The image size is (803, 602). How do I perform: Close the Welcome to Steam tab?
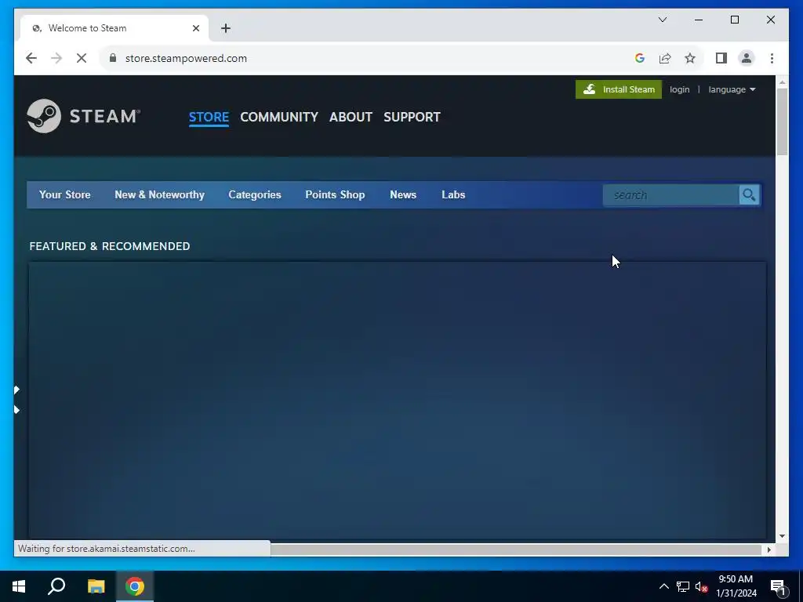click(x=195, y=28)
